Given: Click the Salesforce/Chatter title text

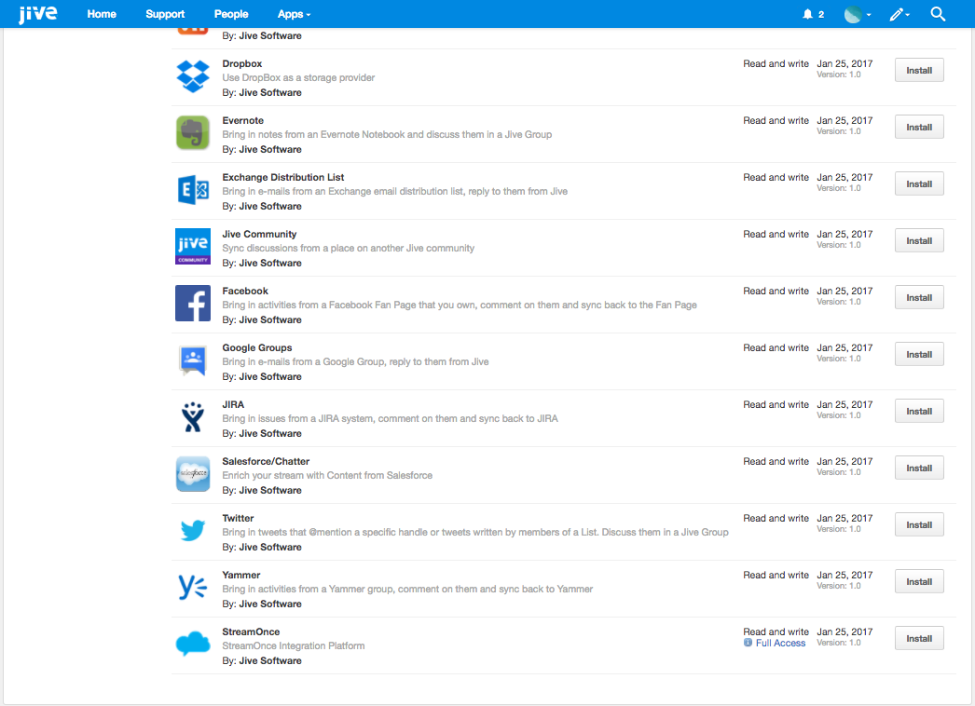Looking at the screenshot, I should 266,461.
